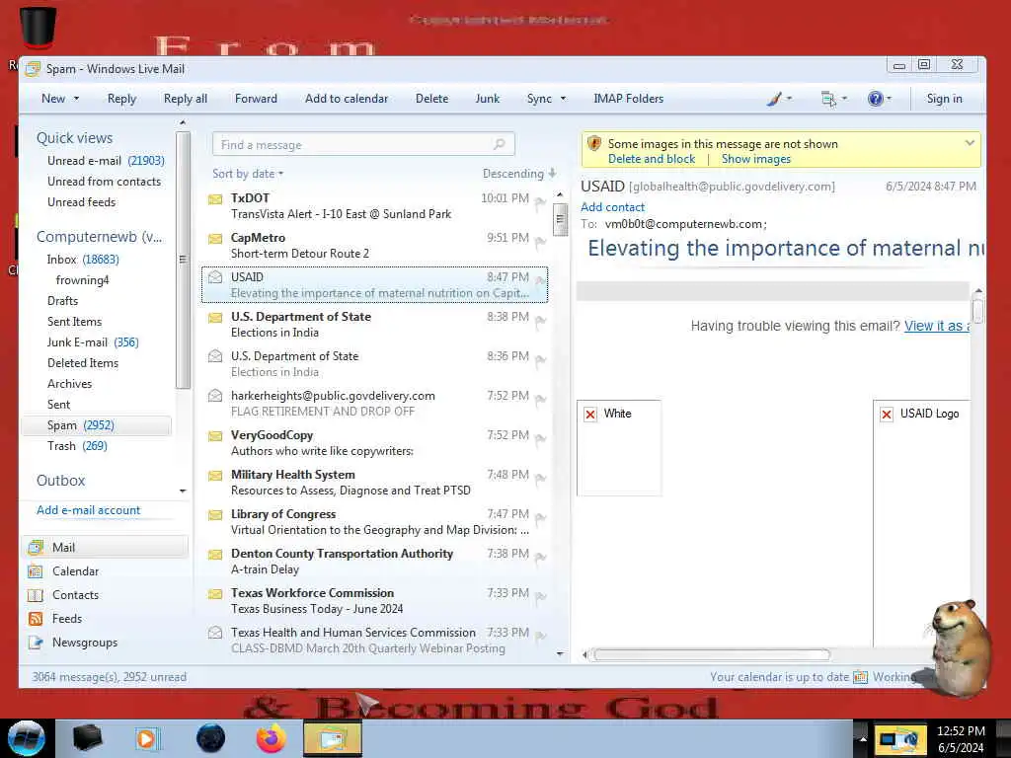Click Forward in the toolbar

coord(256,99)
